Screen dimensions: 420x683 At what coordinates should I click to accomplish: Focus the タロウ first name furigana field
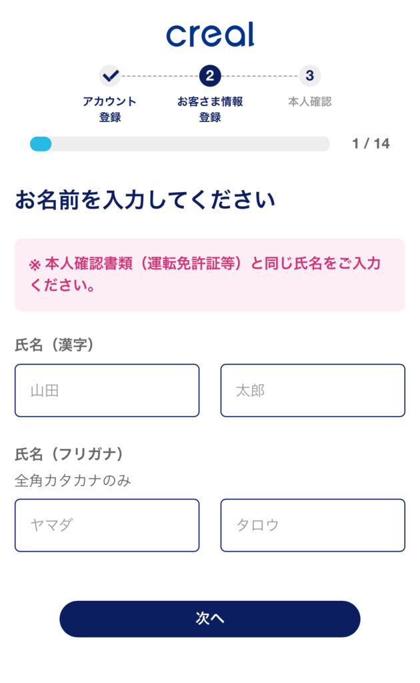[x=313, y=525]
